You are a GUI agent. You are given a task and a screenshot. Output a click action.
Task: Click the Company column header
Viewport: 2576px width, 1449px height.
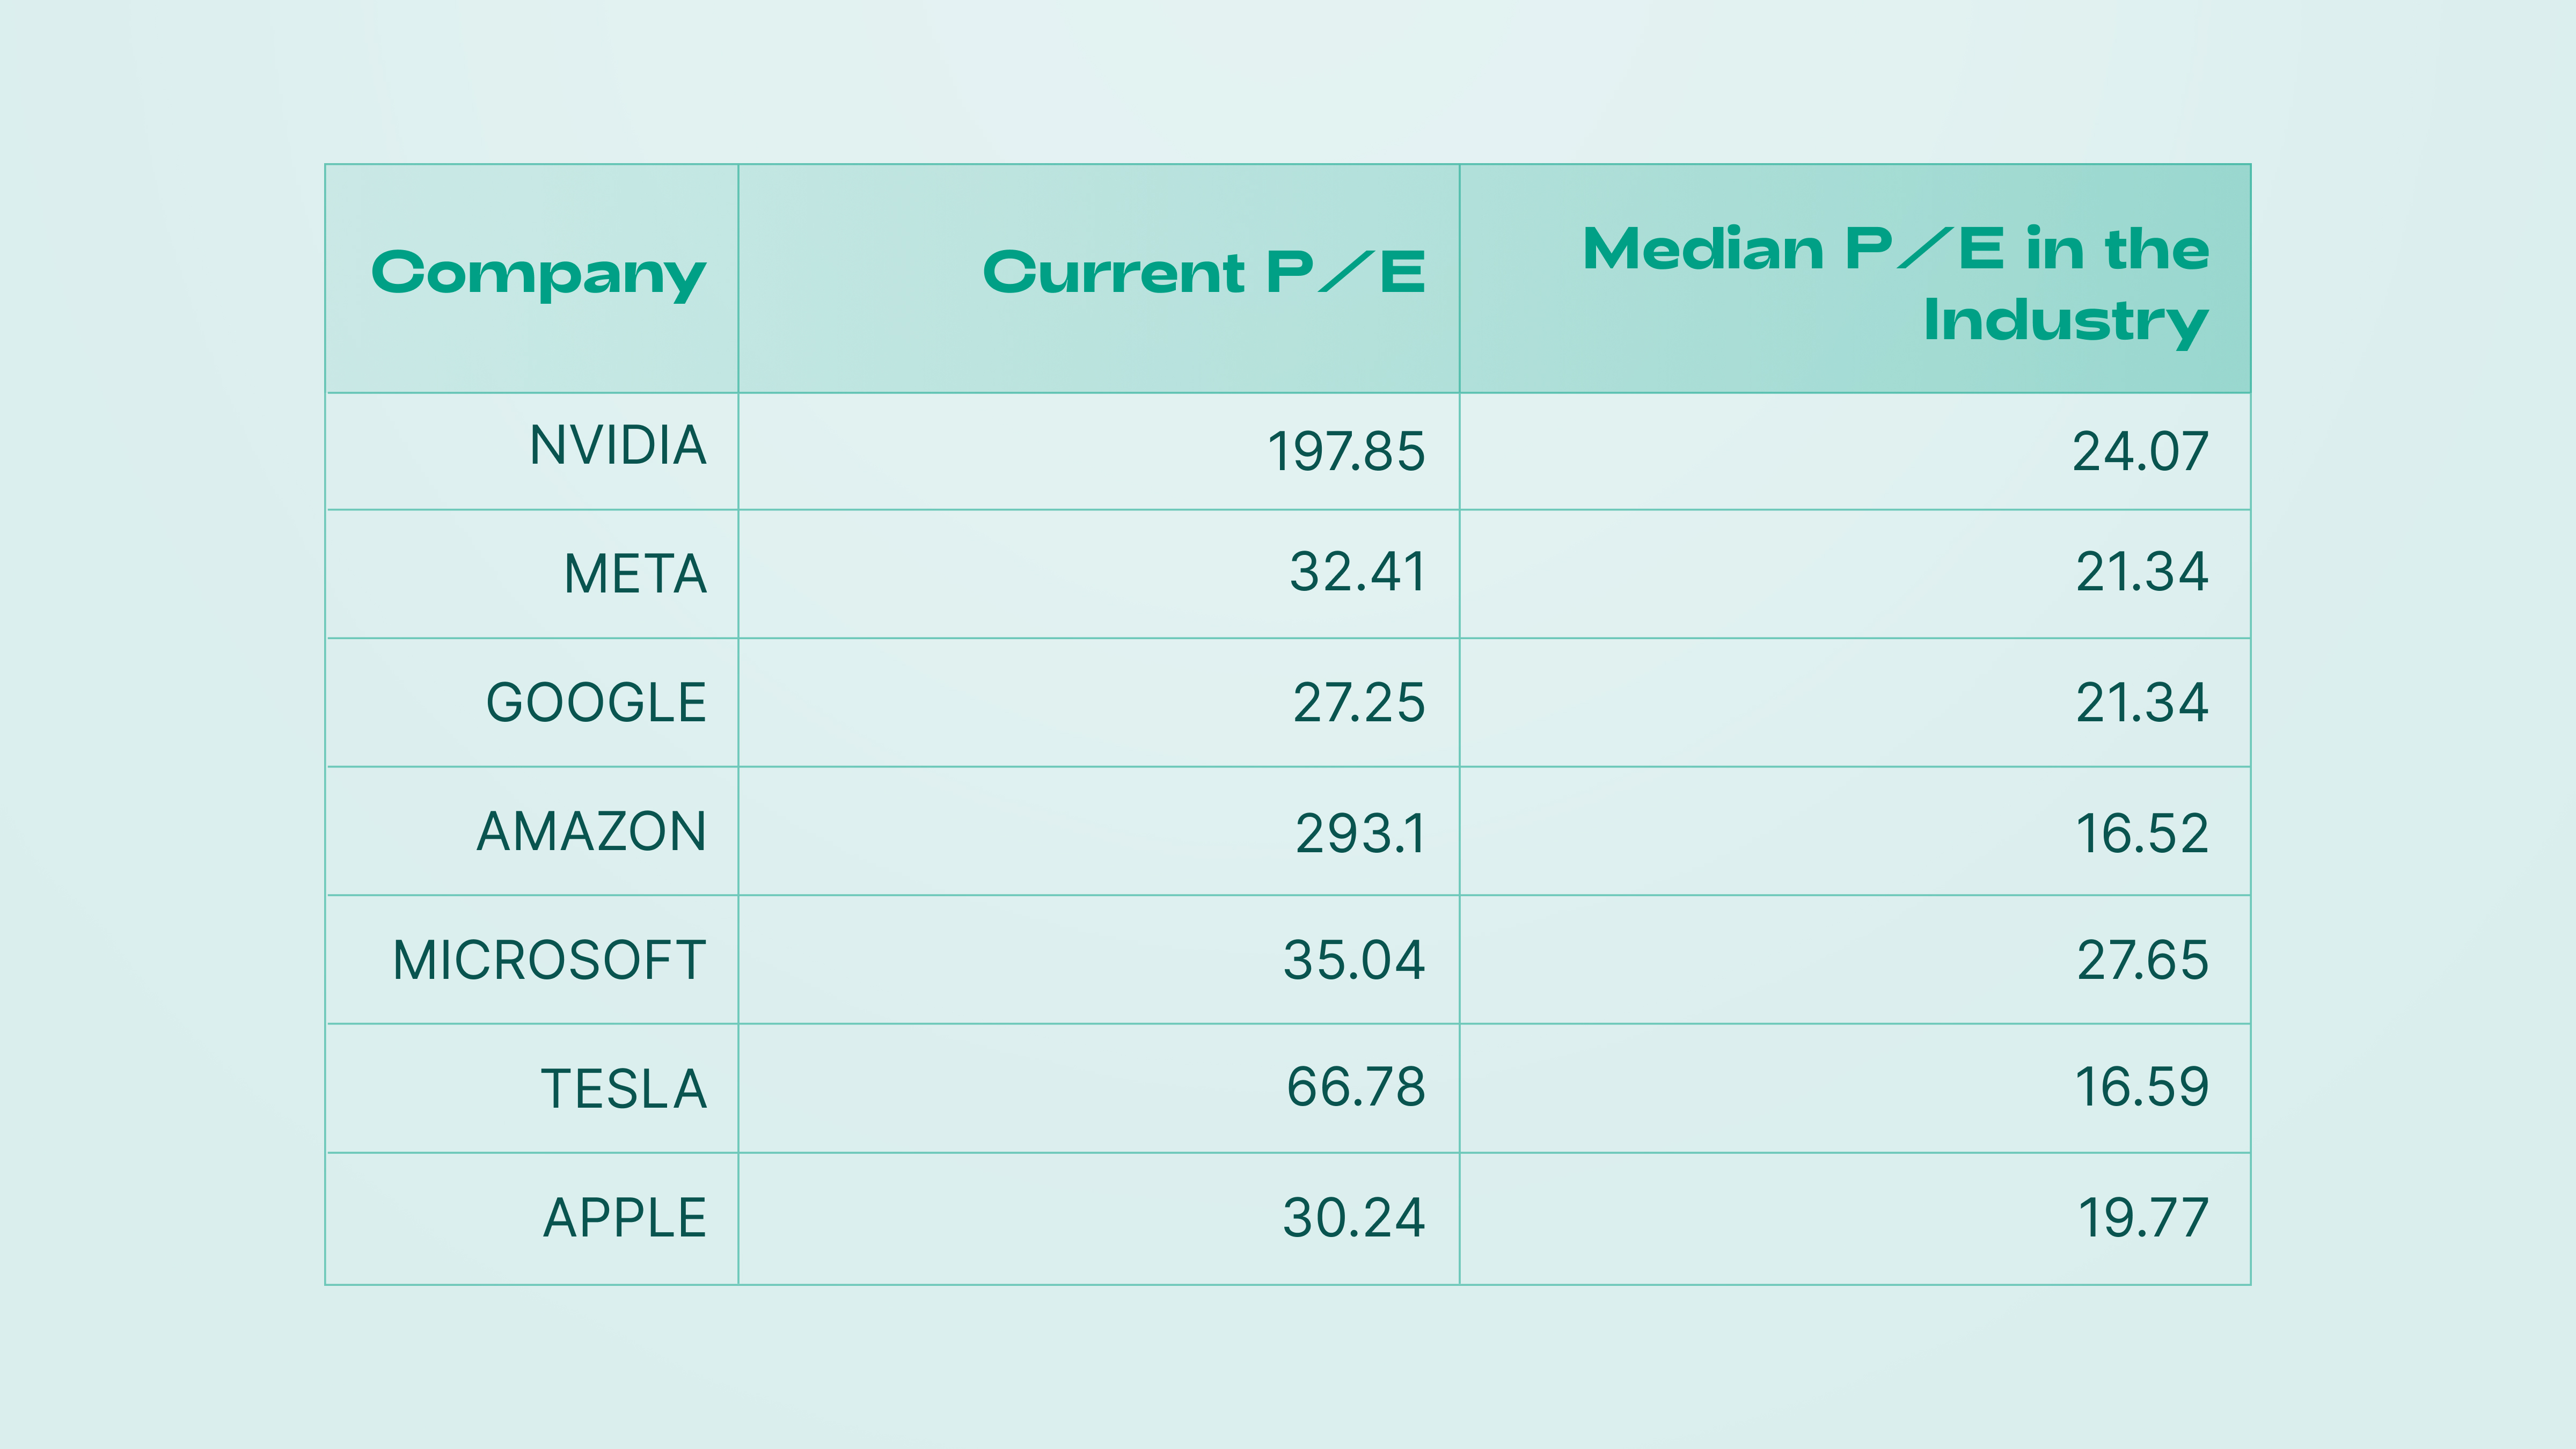click(x=538, y=273)
